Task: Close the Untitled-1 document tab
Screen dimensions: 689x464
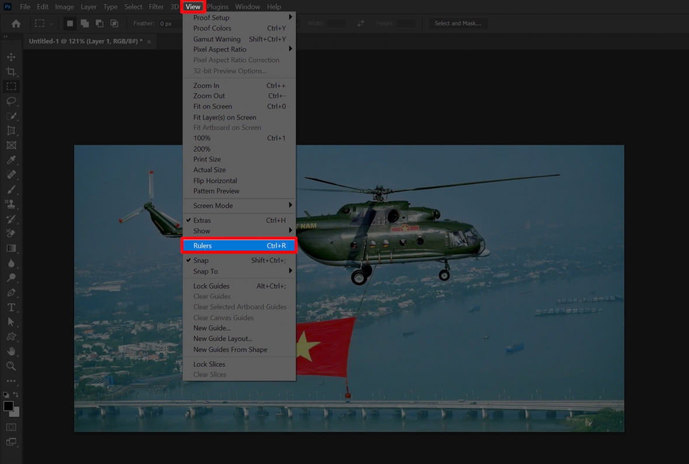Action: point(149,41)
